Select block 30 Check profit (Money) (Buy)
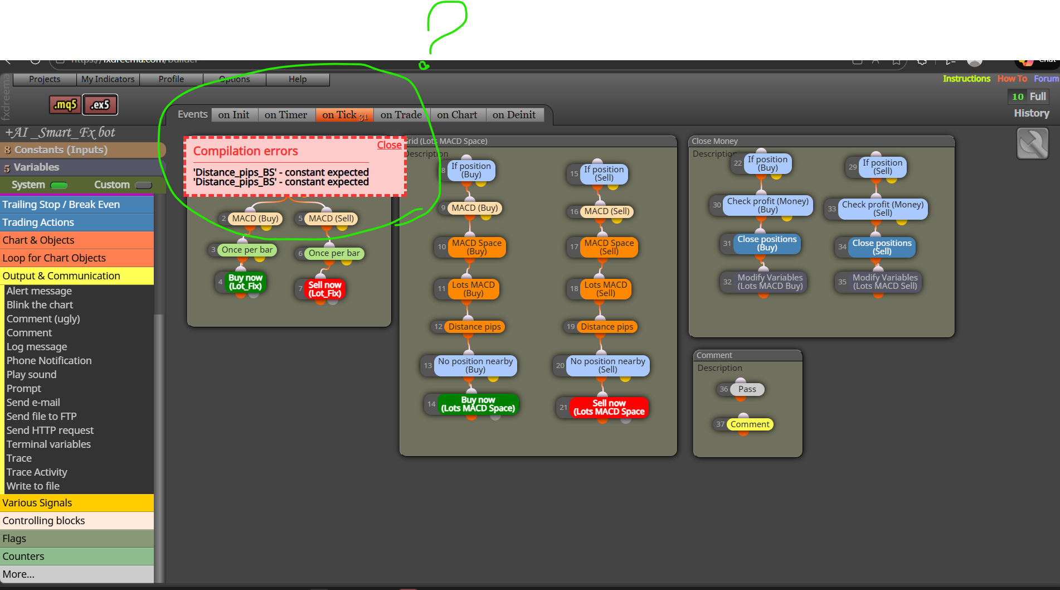Viewport: 1060px width, 590px height. (x=767, y=205)
